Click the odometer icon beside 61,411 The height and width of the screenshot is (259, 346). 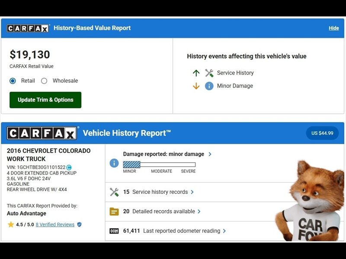tap(114, 231)
